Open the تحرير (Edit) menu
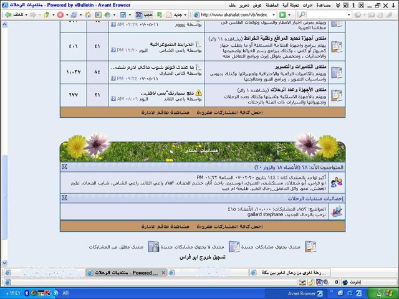 tap(244, 5)
